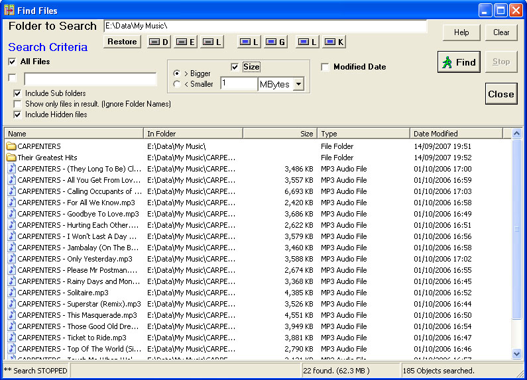Click MP3 icon for Jambalay (On The B...
527x380 pixels.
pos(12,248)
